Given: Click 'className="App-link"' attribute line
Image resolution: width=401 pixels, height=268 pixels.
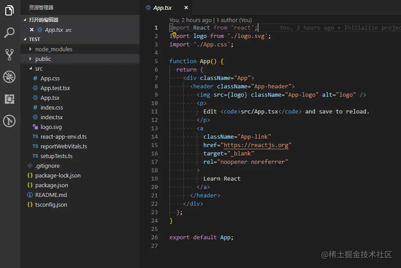Looking at the screenshot, I should tap(237, 137).
